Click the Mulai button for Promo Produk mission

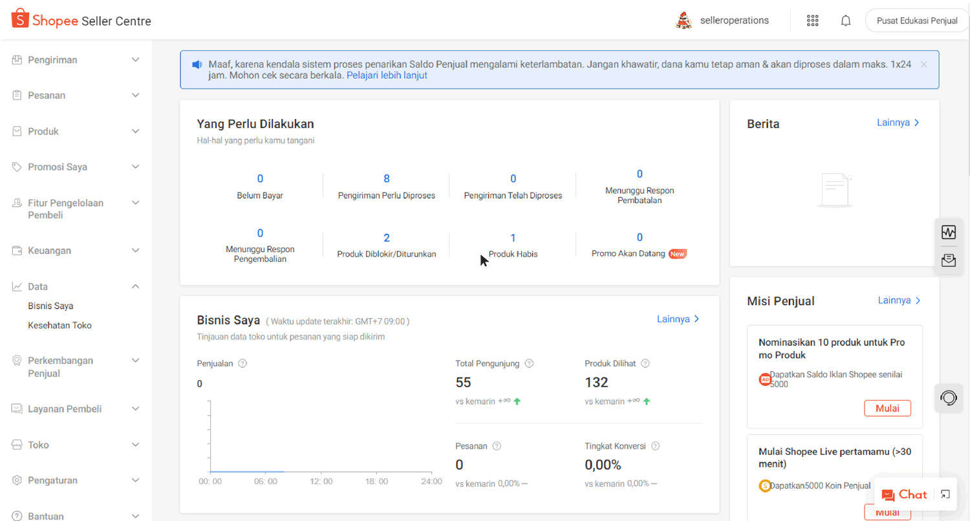[887, 408]
